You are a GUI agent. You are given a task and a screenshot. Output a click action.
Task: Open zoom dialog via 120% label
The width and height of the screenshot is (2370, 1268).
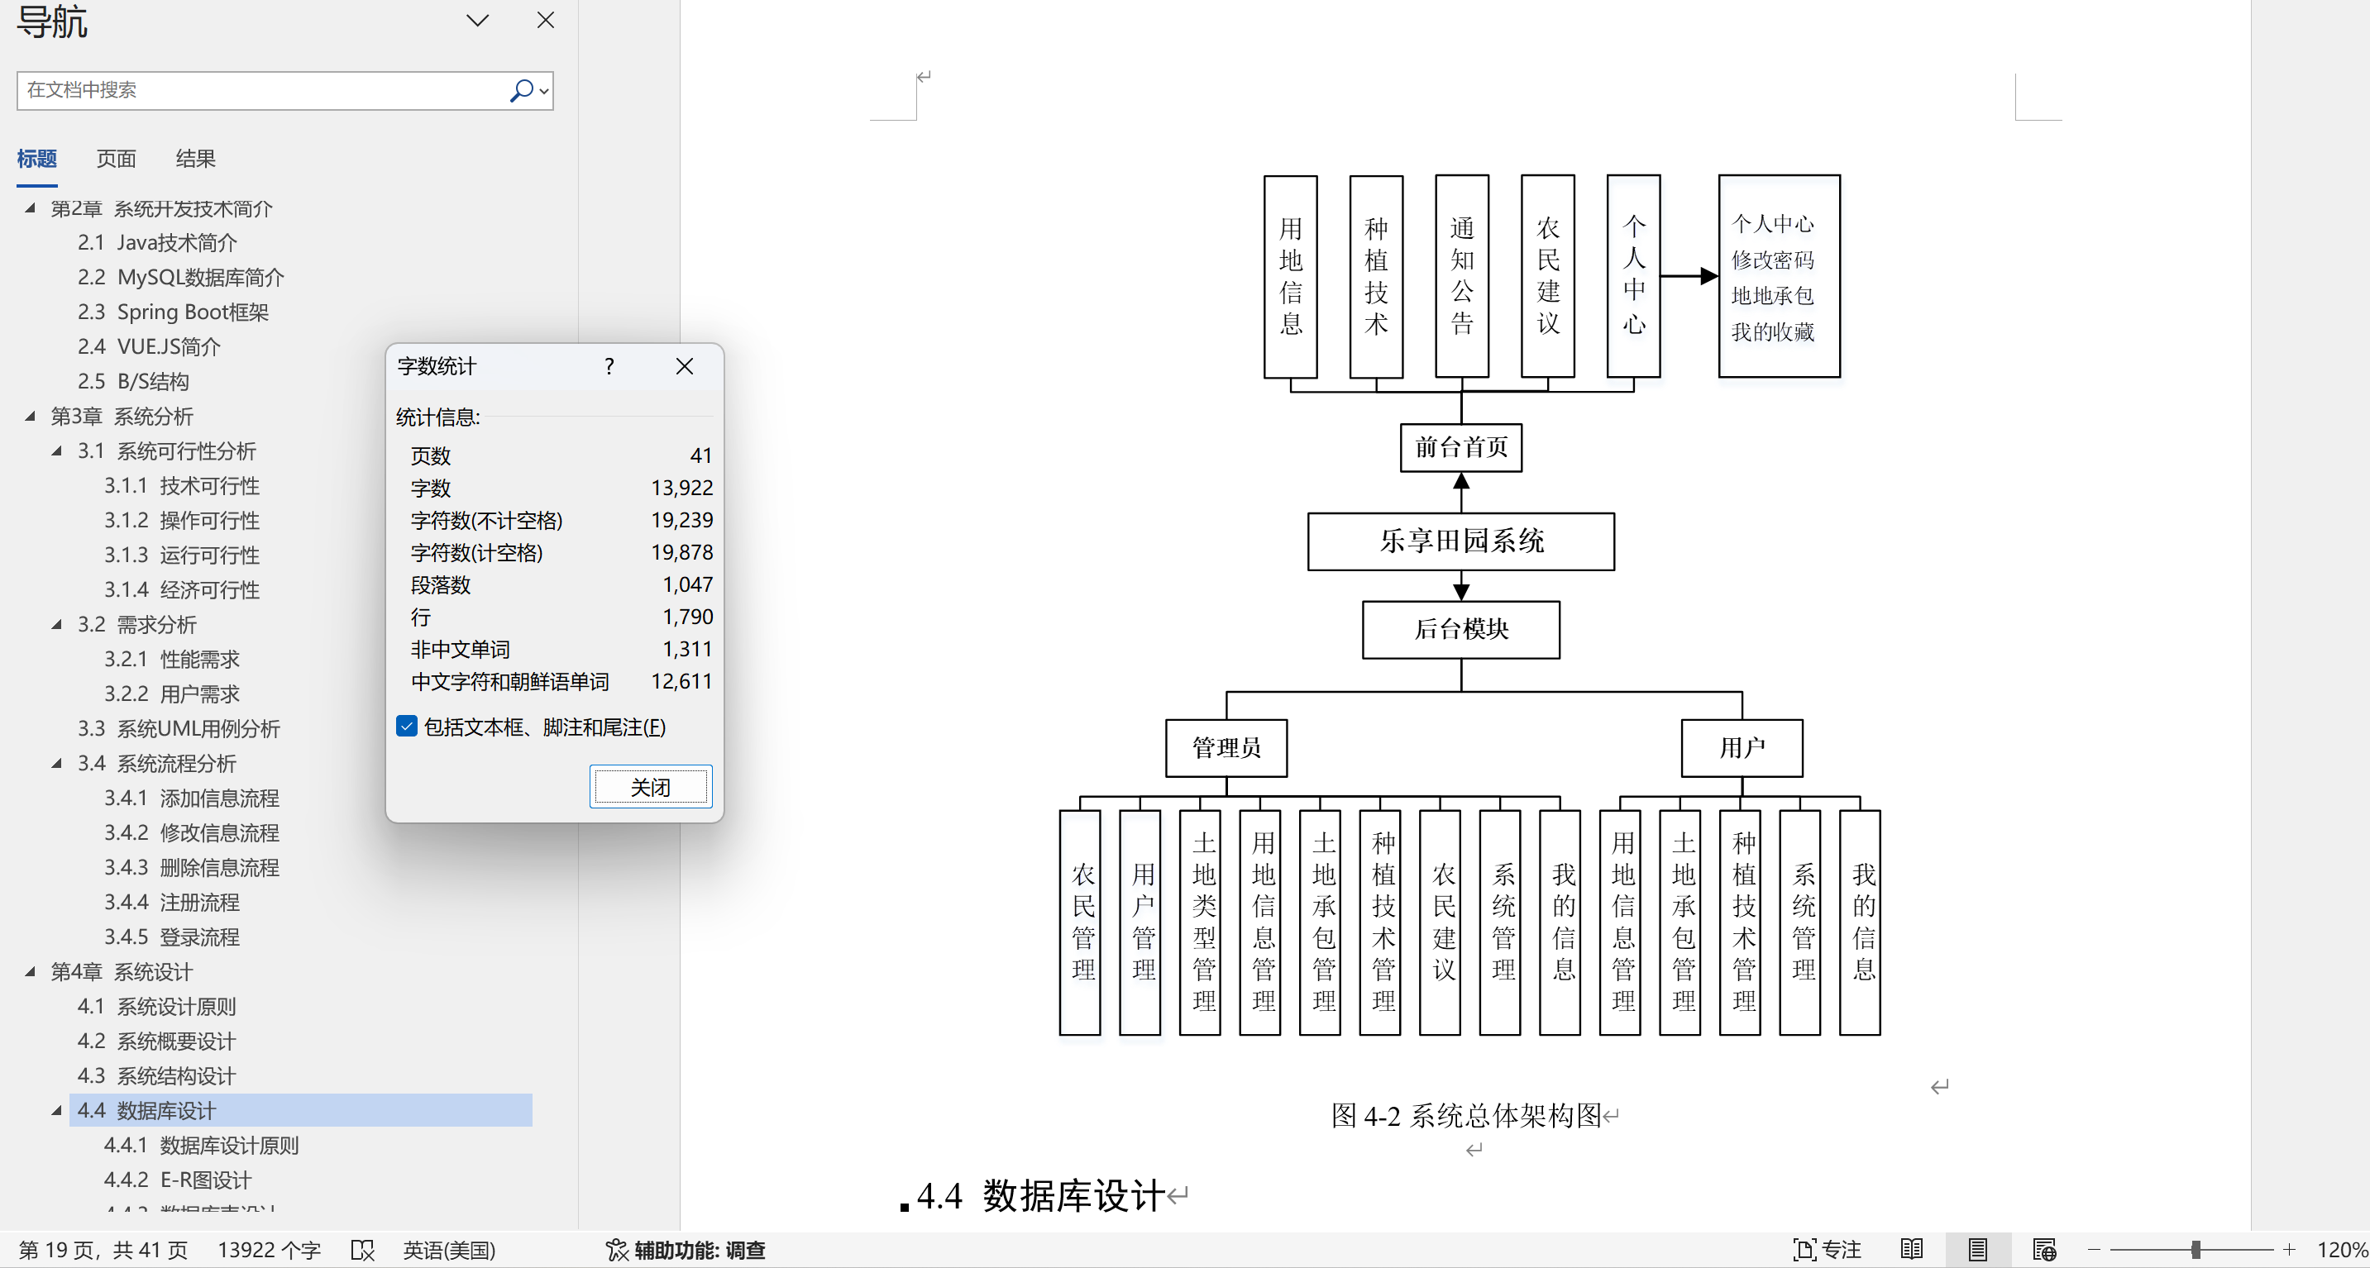(2342, 1250)
